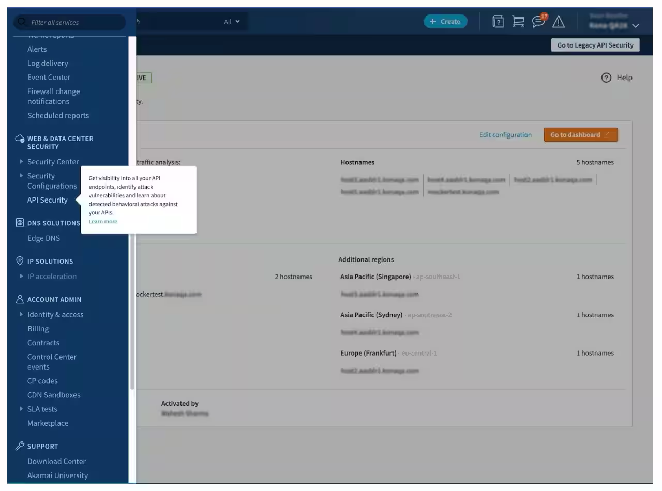The width and height of the screenshot is (662, 491).
Task: Select Billing under Account Admin
Action: [x=38, y=328]
